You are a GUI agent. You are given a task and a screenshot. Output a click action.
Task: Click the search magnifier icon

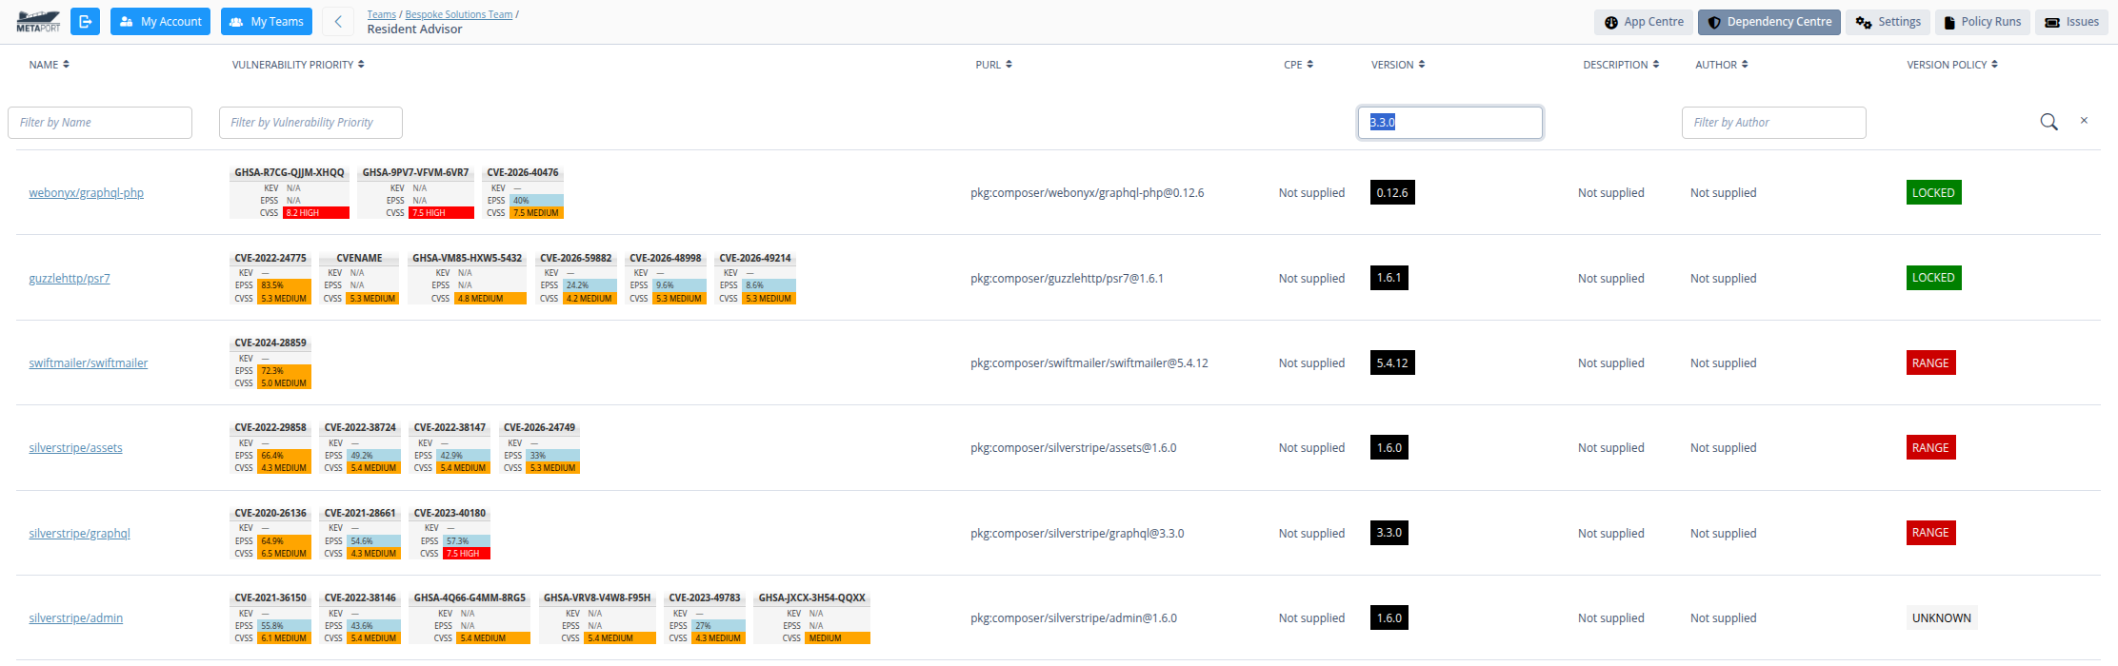(2049, 122)
